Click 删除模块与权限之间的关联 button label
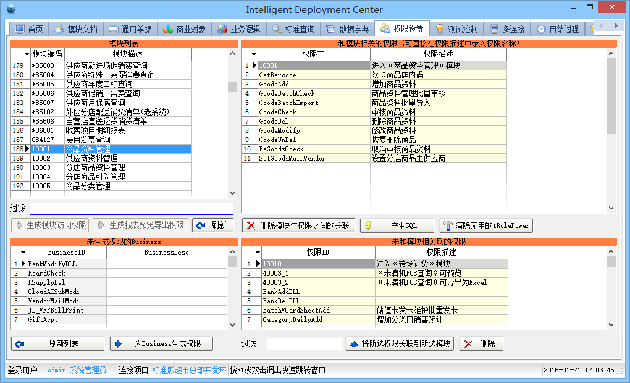 pyautogui.click(x=304, y=225)
